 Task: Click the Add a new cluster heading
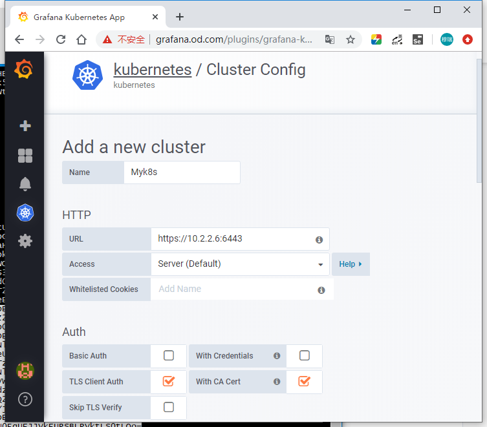(134, 147)
